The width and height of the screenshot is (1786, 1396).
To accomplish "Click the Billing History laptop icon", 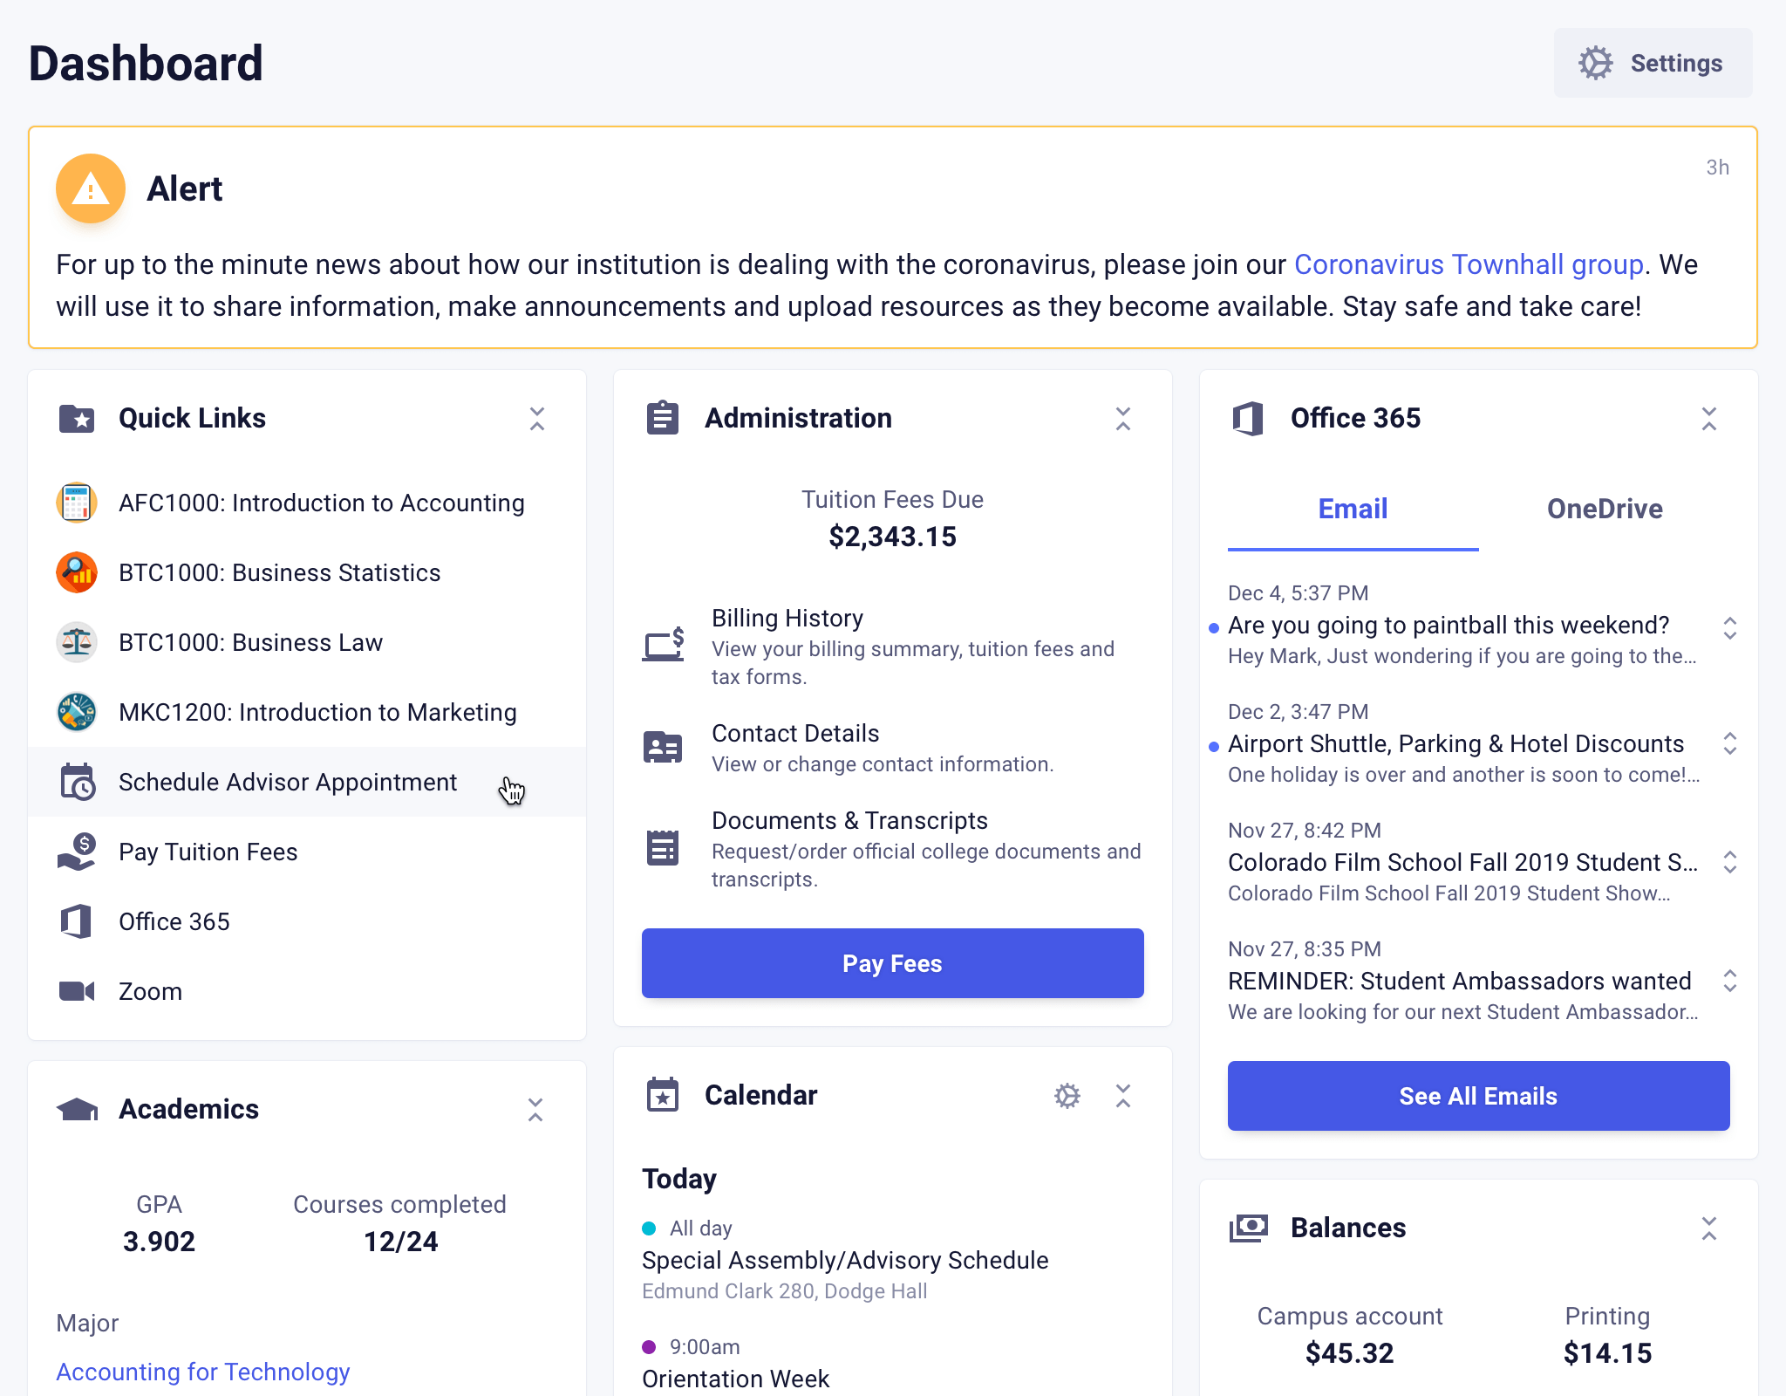I will [x=663, y=646].
